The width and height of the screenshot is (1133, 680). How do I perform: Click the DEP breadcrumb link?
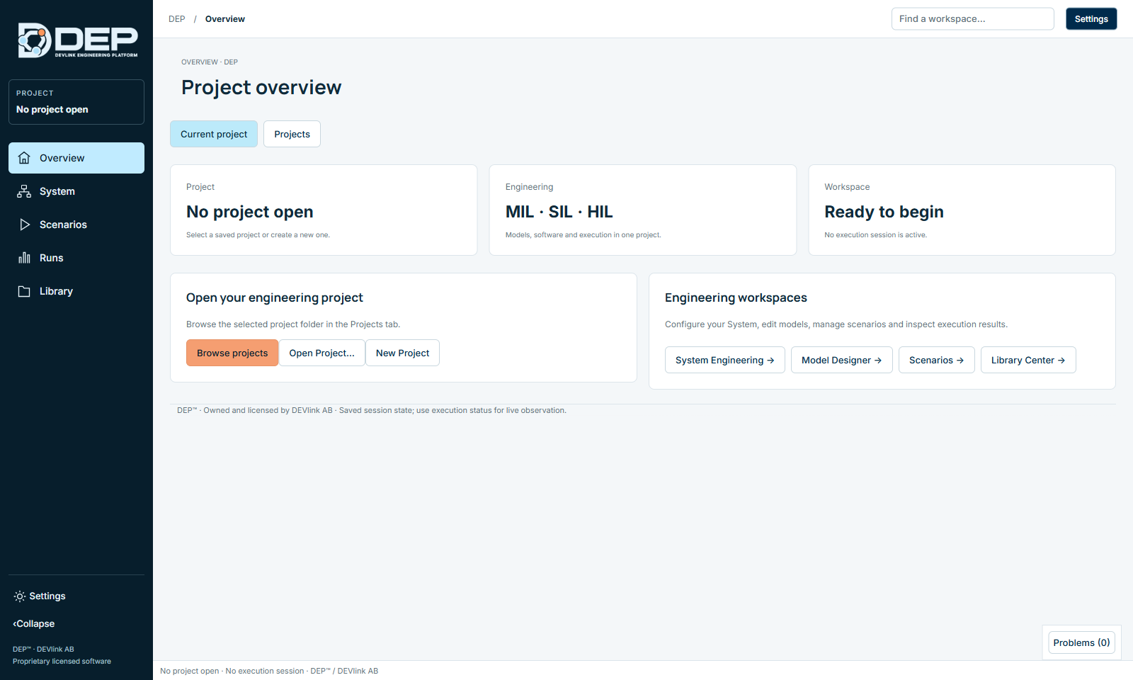point(177,19)
